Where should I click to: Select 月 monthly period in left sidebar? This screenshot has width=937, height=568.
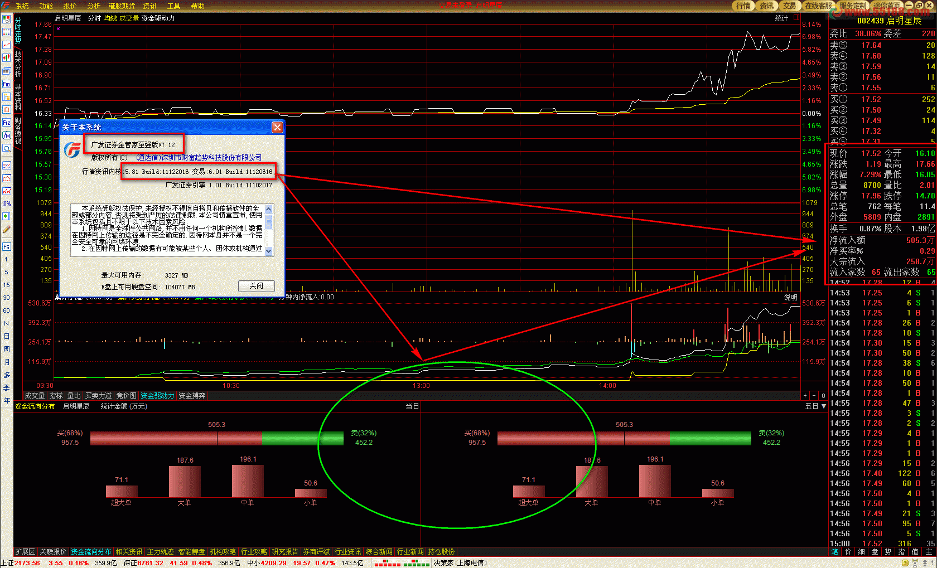coord(6,362)
